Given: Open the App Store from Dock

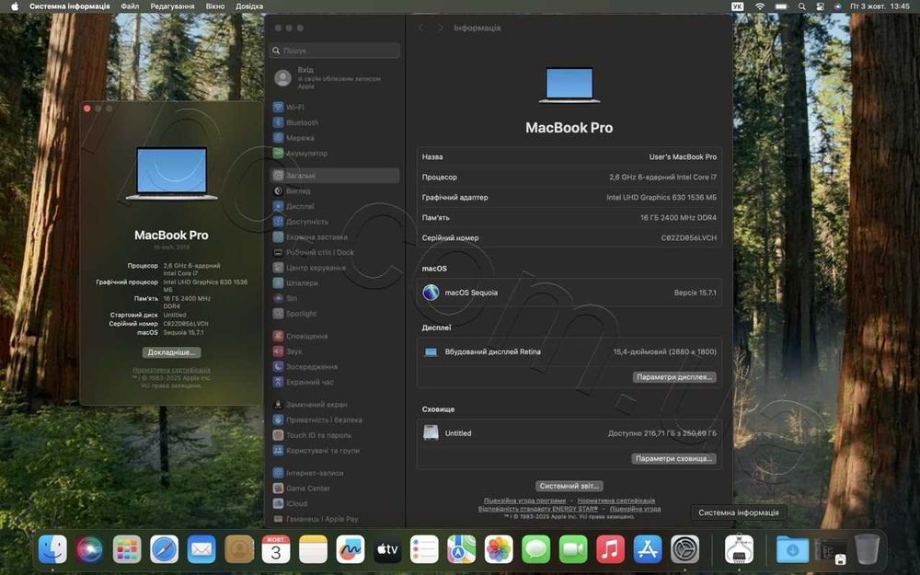Looking at the screenshot, I should (x=648, y=550).
